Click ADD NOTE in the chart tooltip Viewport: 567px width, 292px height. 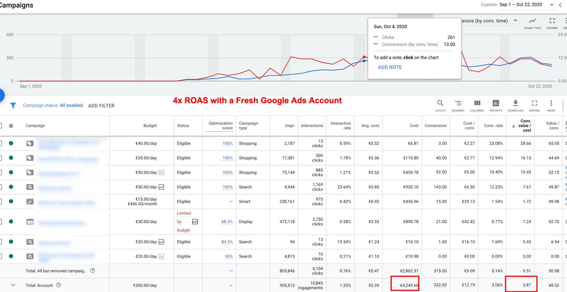[390, 67]
